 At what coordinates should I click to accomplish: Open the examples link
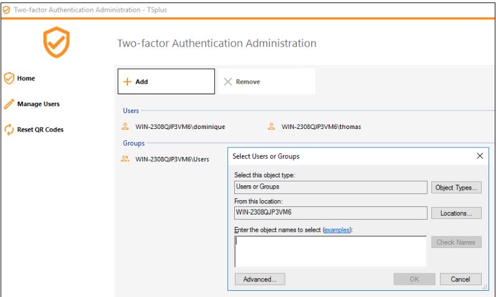337,230
